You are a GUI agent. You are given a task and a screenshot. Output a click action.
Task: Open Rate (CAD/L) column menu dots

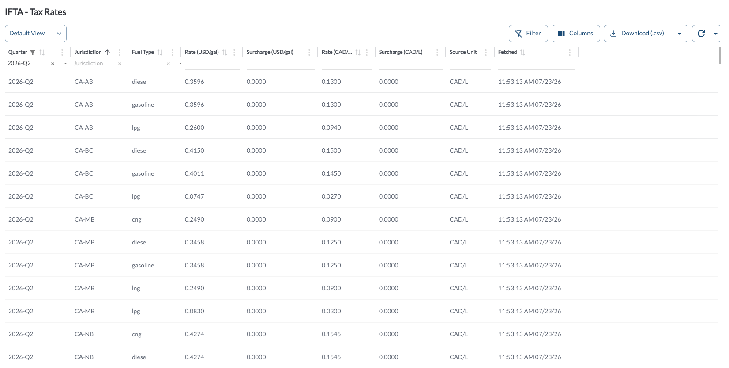367,52
